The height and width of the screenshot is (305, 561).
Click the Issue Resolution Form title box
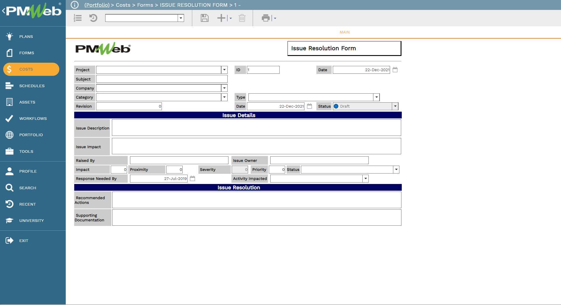[x=344, y=48]
